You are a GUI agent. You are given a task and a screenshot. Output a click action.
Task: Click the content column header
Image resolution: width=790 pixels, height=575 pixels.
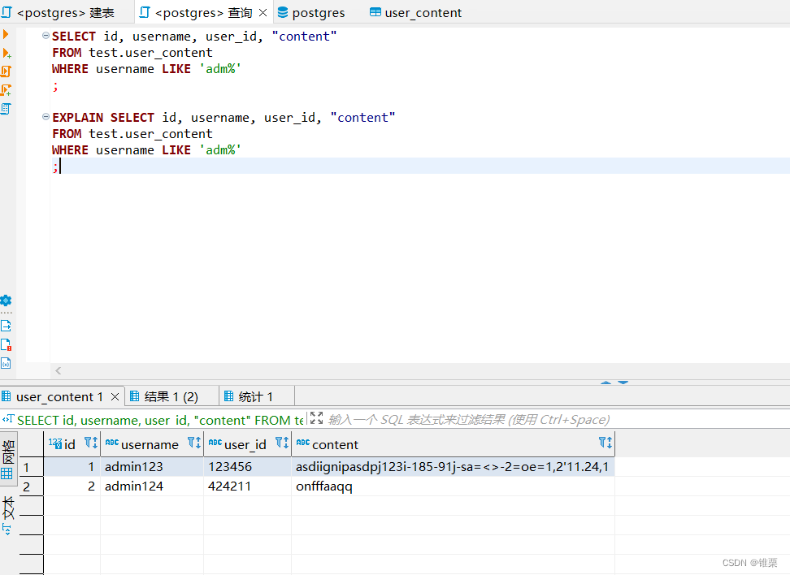pos(453,443)
